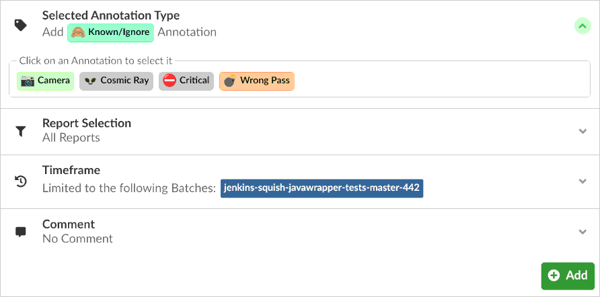Click the Known/Ignore annotation badge
This screenshot has height=297, width=600.
coord(111,32)
